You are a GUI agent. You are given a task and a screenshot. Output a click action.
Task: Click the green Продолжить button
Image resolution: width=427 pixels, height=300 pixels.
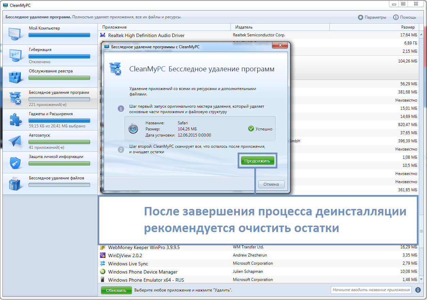[257, 161]
